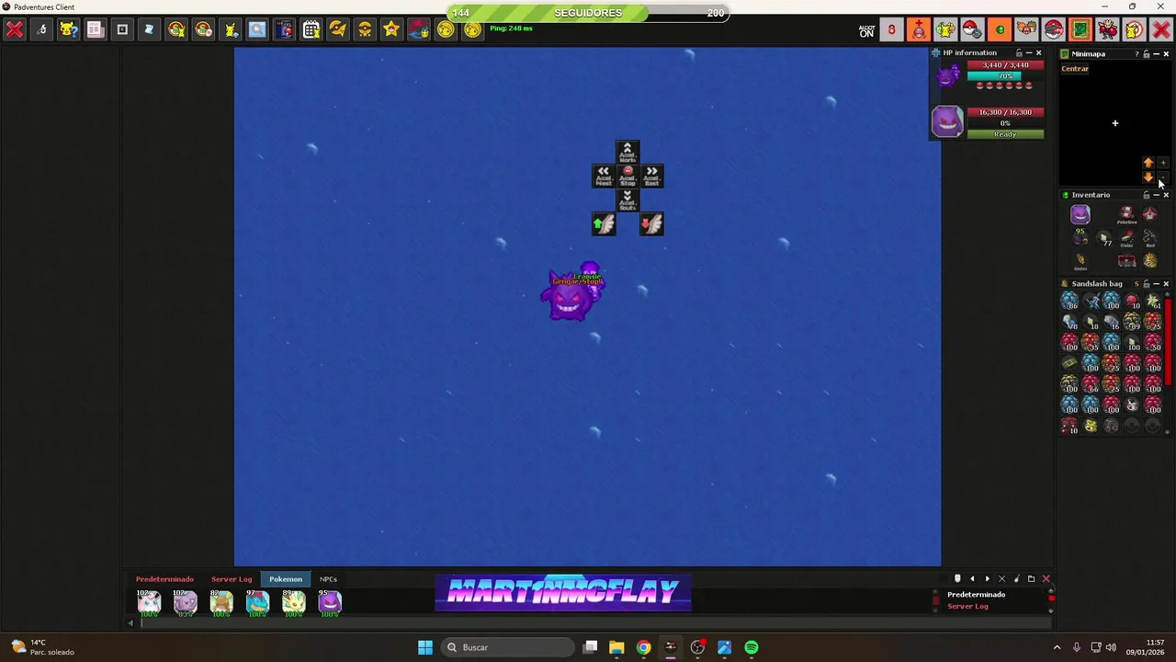Select the Pokemon chat tab
This screenshot has width=1176, height=662.
click(x=286, y=579)
